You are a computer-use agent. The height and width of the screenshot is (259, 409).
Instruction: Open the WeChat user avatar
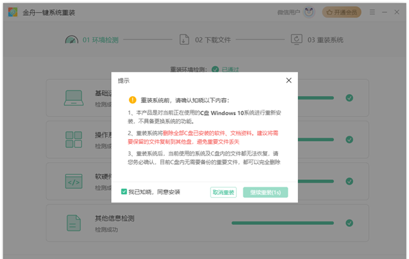pyautogui.click(x=309, y=12)
